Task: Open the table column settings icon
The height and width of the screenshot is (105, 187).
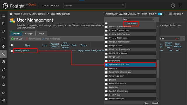Action: [183, 39]
